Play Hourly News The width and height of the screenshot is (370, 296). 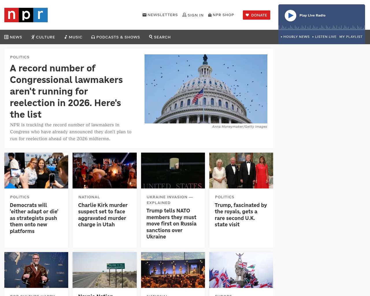coord(295,37)
